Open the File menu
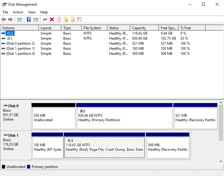 5,12
